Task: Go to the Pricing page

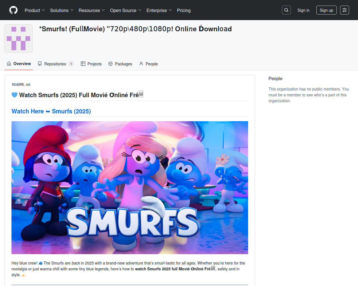Action: coord(183,10)
